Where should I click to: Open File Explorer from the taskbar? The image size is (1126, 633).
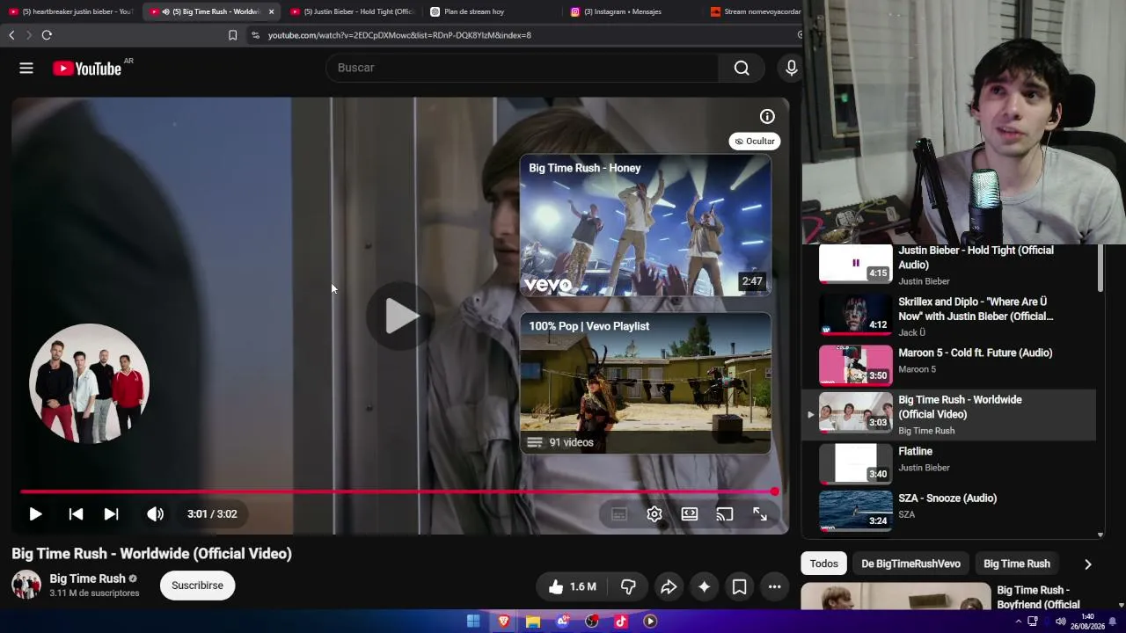pyautogui.click(x=533, y=622)
